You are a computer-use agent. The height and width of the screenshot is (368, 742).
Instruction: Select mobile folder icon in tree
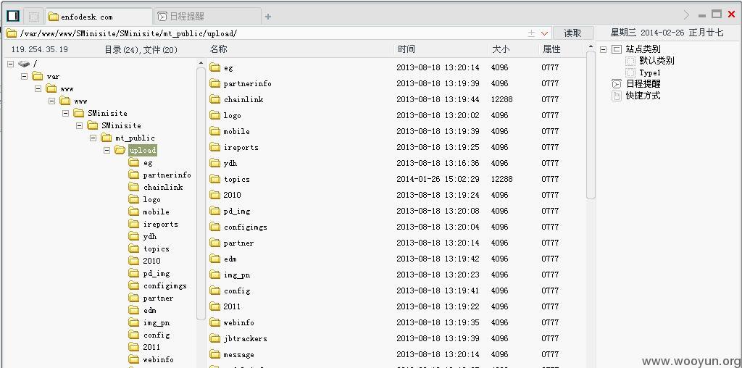pyautogui.click(x=134, y=212)
